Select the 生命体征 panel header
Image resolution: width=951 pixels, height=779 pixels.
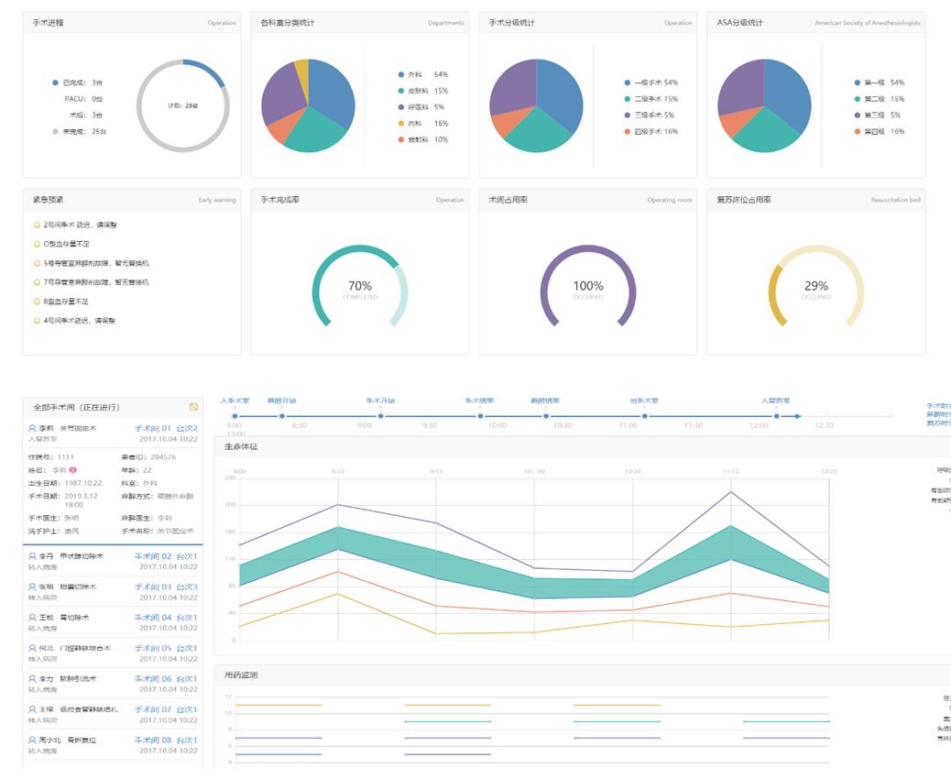[x=241, y=447]
